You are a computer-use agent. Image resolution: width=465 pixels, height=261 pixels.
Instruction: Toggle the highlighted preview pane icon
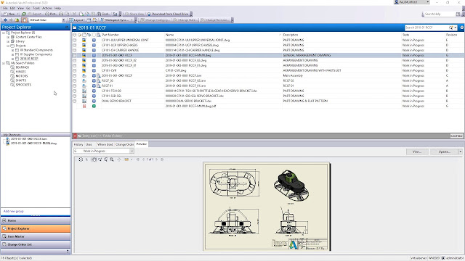click(x=24, y=20)
